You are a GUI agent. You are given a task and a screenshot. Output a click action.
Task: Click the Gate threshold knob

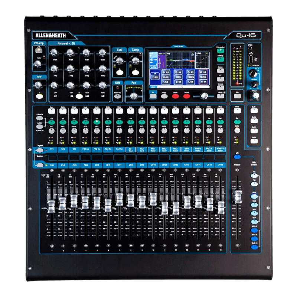120,61
